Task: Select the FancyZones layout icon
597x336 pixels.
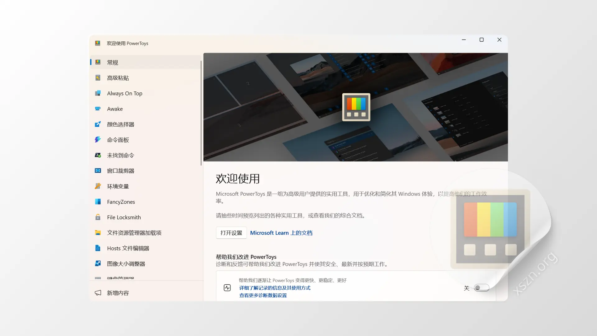Action: click(98, 202)
